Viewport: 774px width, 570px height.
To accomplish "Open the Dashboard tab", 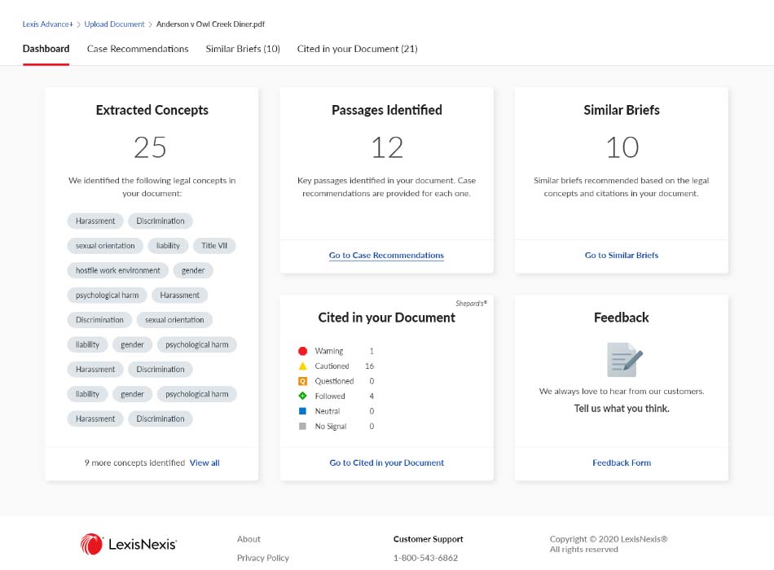I will point(46,49).
